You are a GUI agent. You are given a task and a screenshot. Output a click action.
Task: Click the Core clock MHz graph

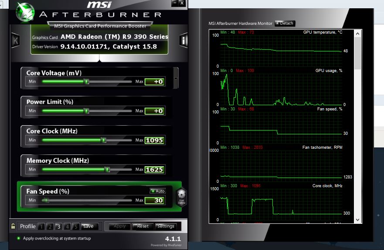[x=281, y=204]
